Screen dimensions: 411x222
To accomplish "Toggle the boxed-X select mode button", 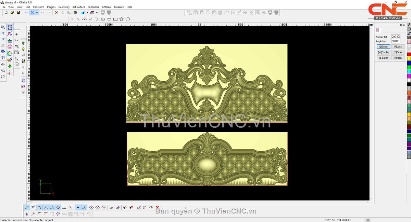I will [33, 13].
